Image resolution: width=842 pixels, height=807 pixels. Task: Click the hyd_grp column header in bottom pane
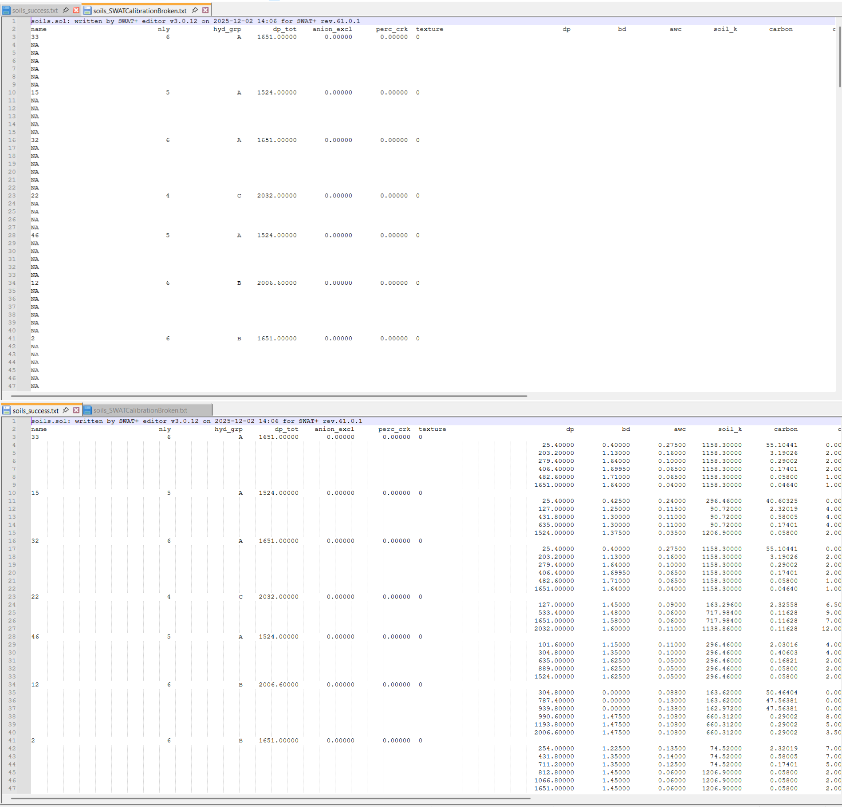point(228,429)
